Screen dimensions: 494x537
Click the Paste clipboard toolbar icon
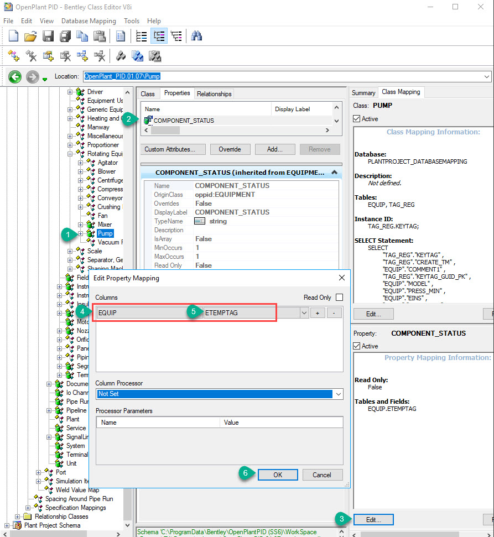[x=100, y=36]
